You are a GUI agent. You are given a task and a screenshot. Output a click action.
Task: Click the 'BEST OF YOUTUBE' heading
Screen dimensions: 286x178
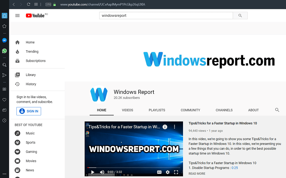click(x=29, y=125)
